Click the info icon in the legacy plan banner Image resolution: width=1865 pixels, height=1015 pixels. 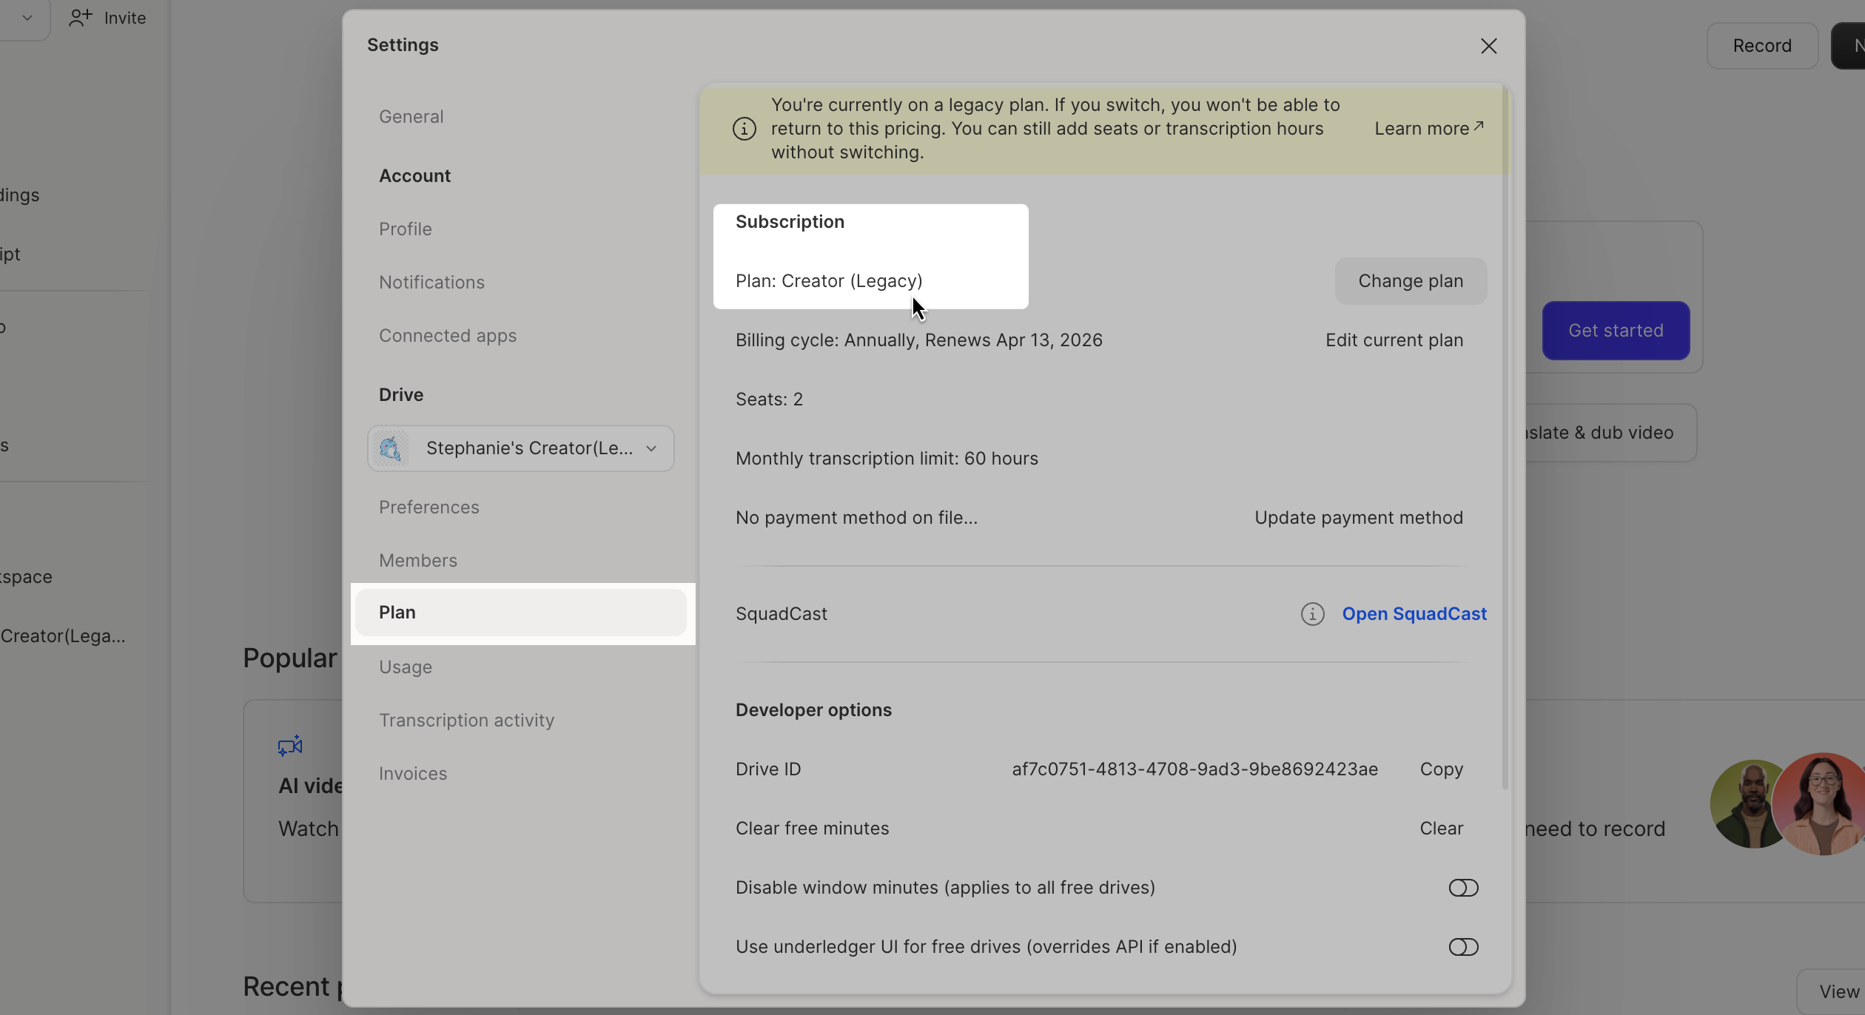(x=744, y=128)
